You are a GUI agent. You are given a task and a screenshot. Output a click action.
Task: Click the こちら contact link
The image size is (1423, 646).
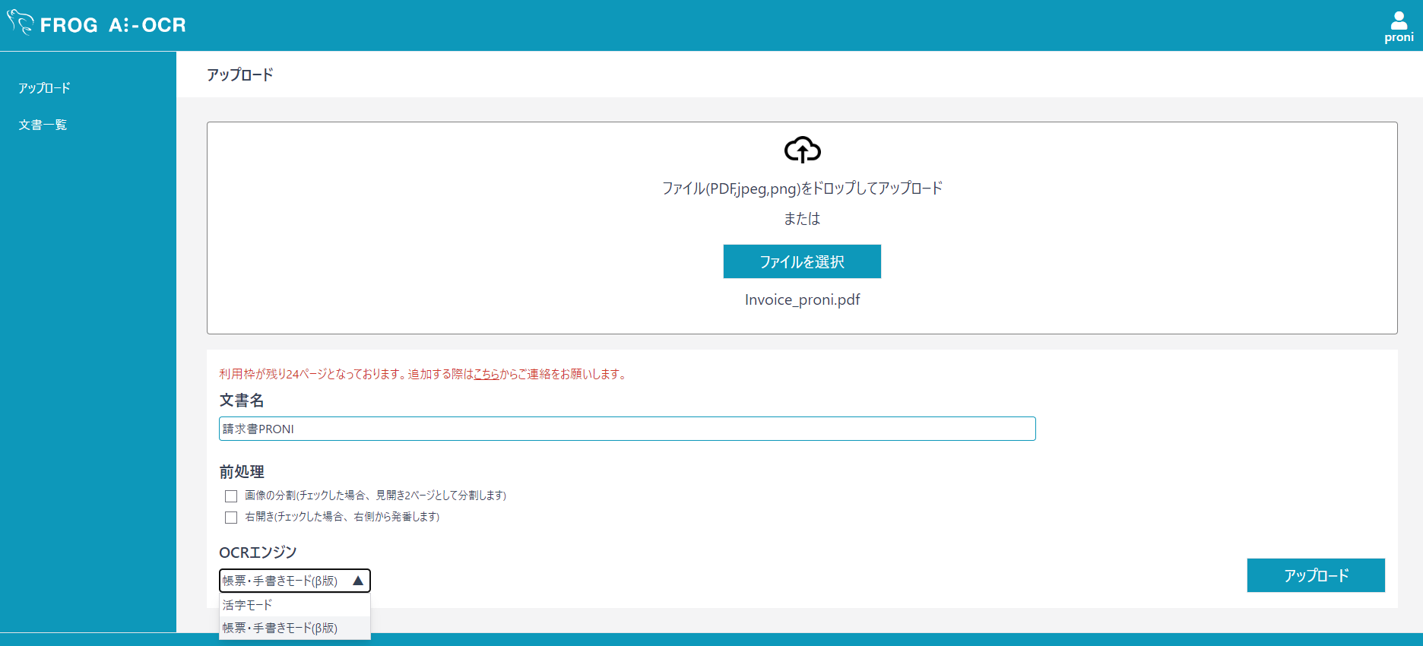(x=486, y=374)
